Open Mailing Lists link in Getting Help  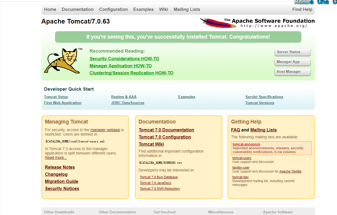point(263,130)
